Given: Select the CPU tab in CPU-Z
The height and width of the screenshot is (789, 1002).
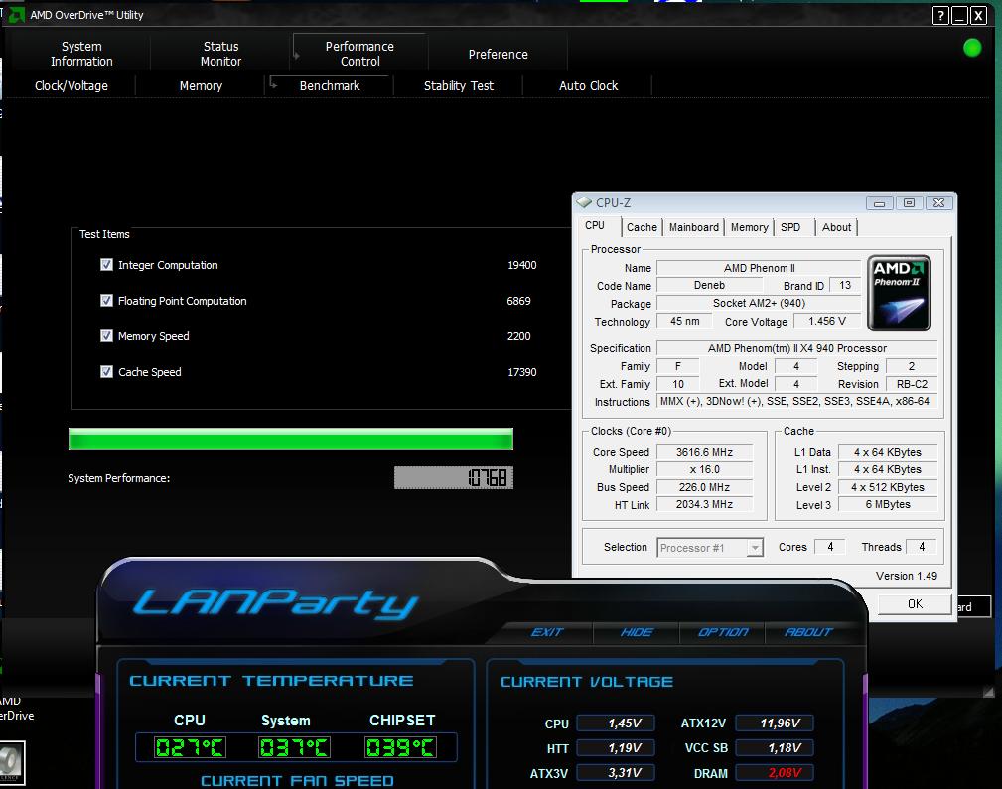Looking at the screenshot, I should (x=595, y=226).
